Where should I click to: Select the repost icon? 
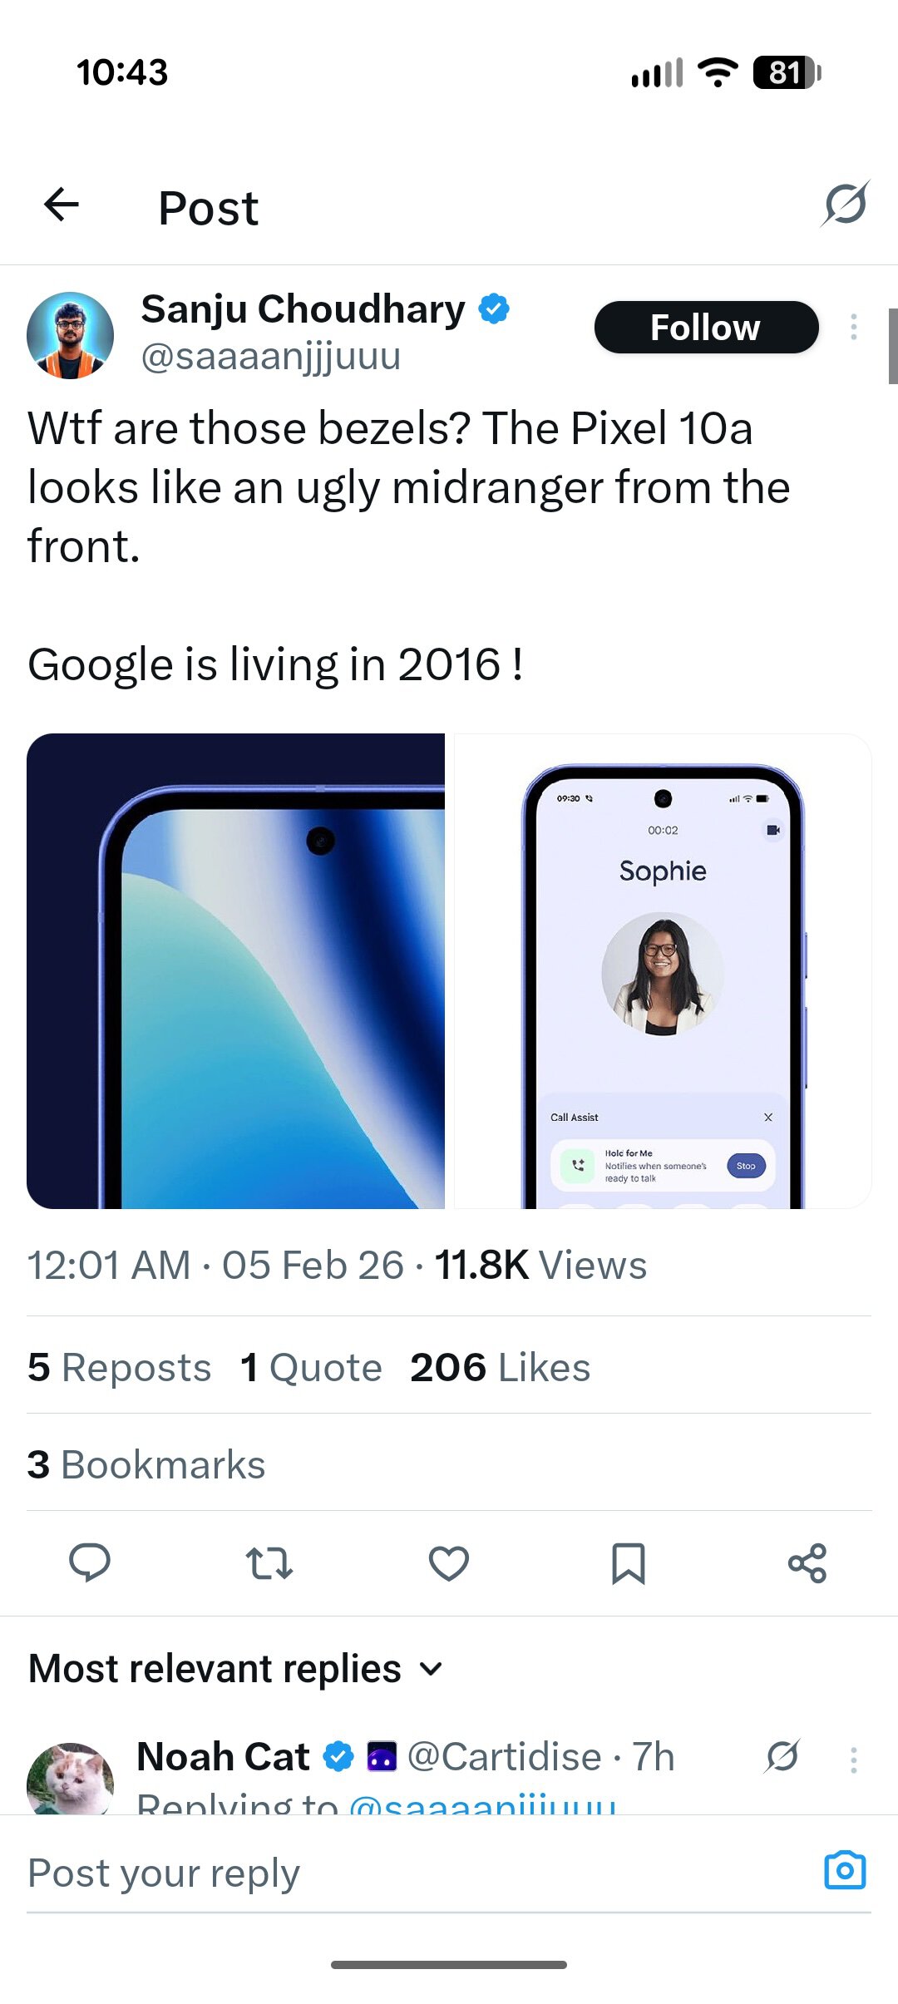pos(269,1564)
